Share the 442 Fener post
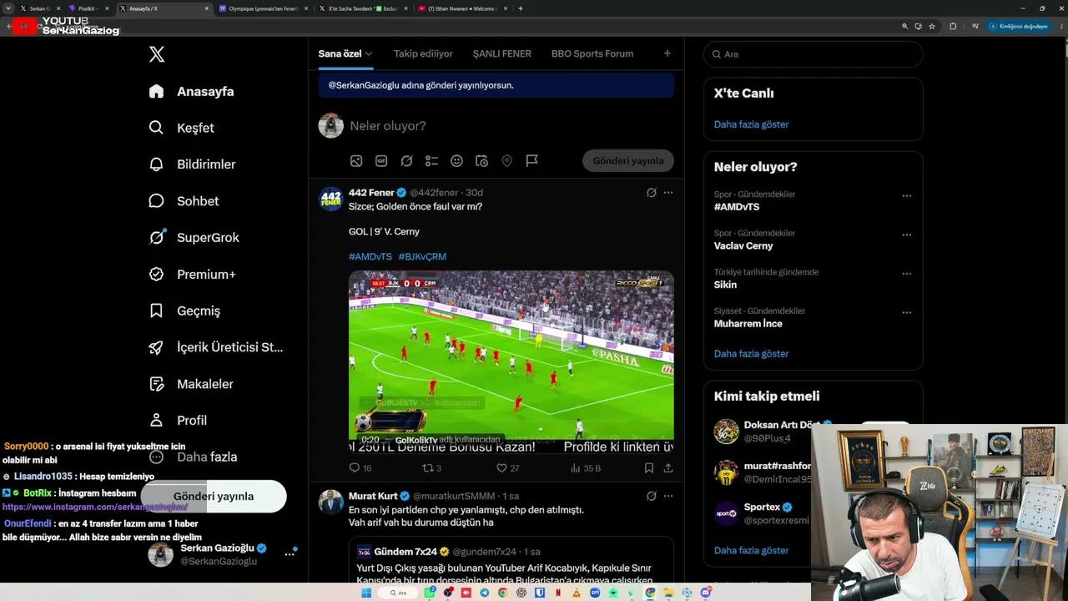This screenshot has height=601, width=1068. click(x=667, y=468)
